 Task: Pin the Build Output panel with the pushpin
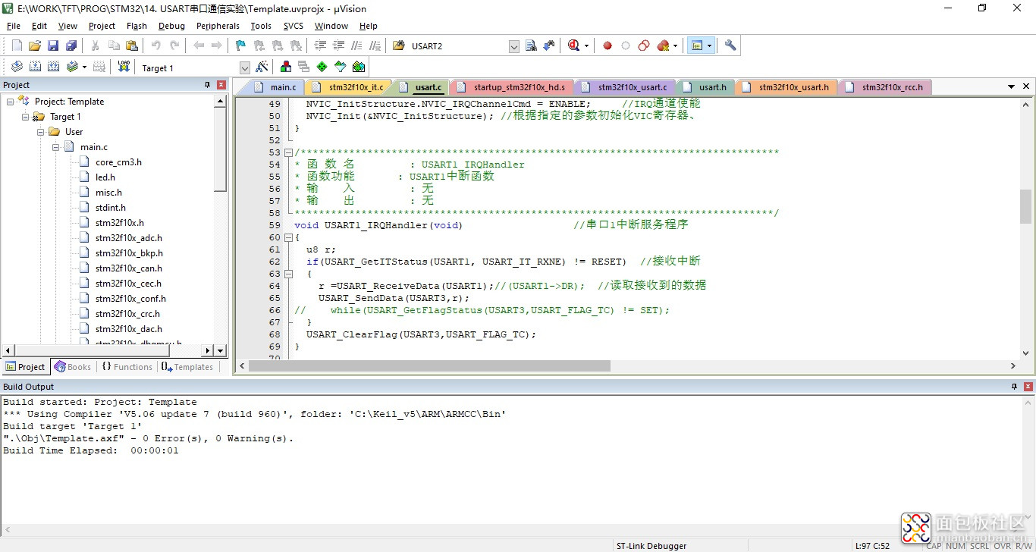click(1015, 387)
